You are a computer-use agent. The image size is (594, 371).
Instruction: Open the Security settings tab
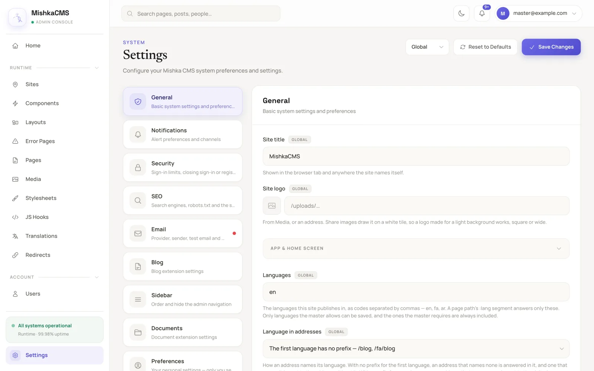(x=183, y=167)
